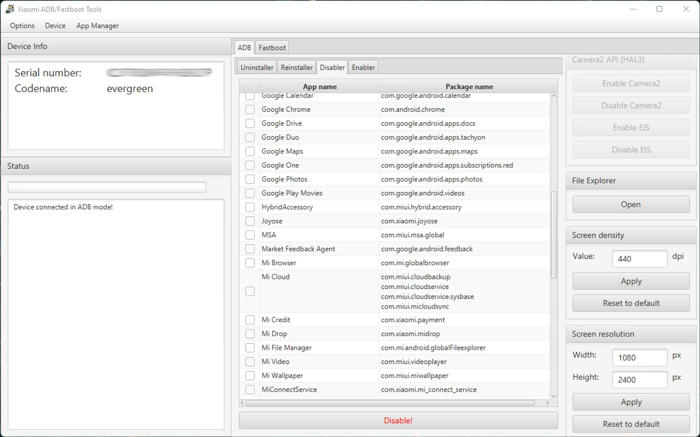The width and height of the screenshot is (700, 437).
Task: Tick the Mi Credit checkbox
Action: (250, 320)
